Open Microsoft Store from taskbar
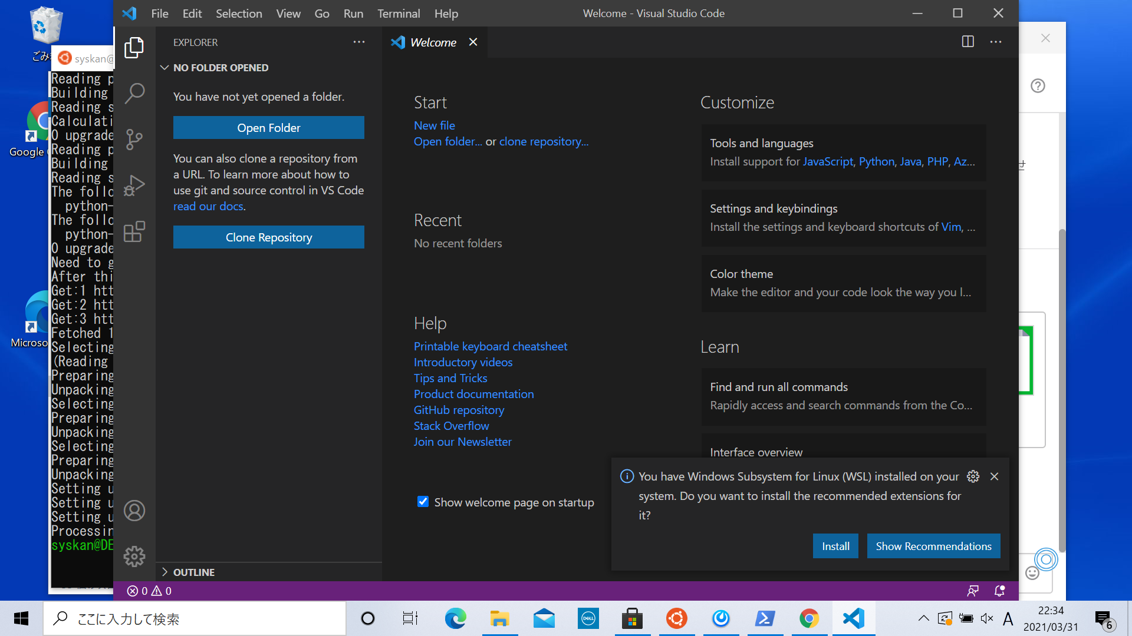The width and height of the screenshot is (1132, 636). tap(632, 618)
